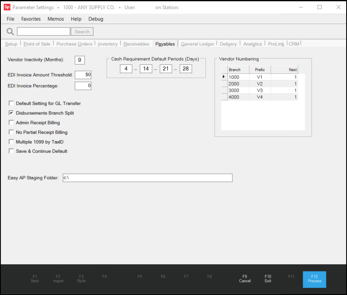This screenshot has width=347, height=295.
Task: Click the Vendor Inactivity months field
Action: pos(80,60)
